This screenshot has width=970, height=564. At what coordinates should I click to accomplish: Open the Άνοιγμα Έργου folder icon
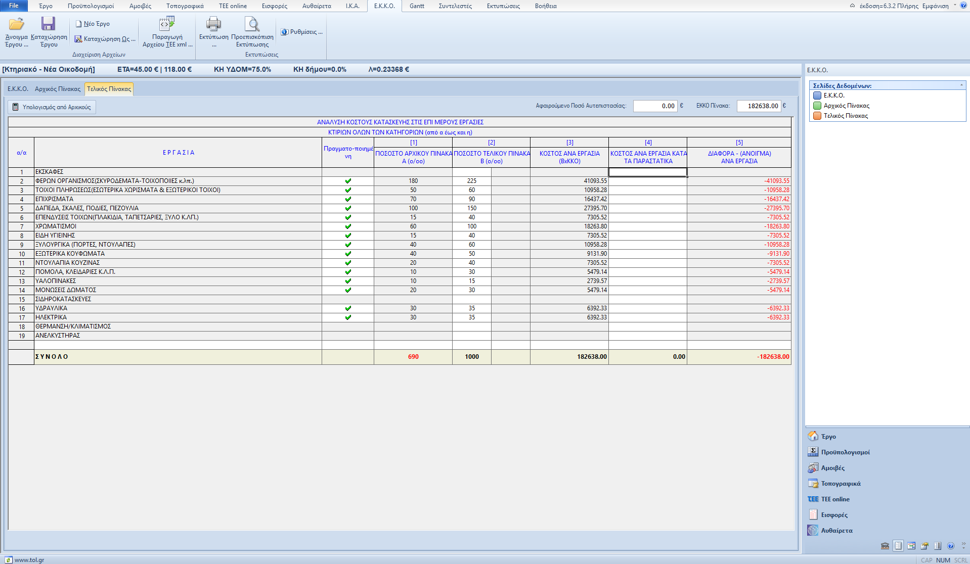point(16,24)
